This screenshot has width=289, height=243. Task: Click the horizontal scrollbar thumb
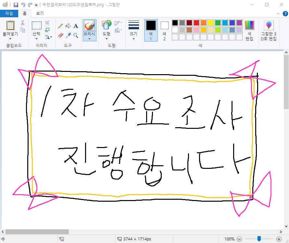click(x=37, y=232)
